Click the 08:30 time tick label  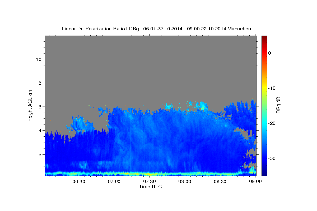(x=220, y=182)
